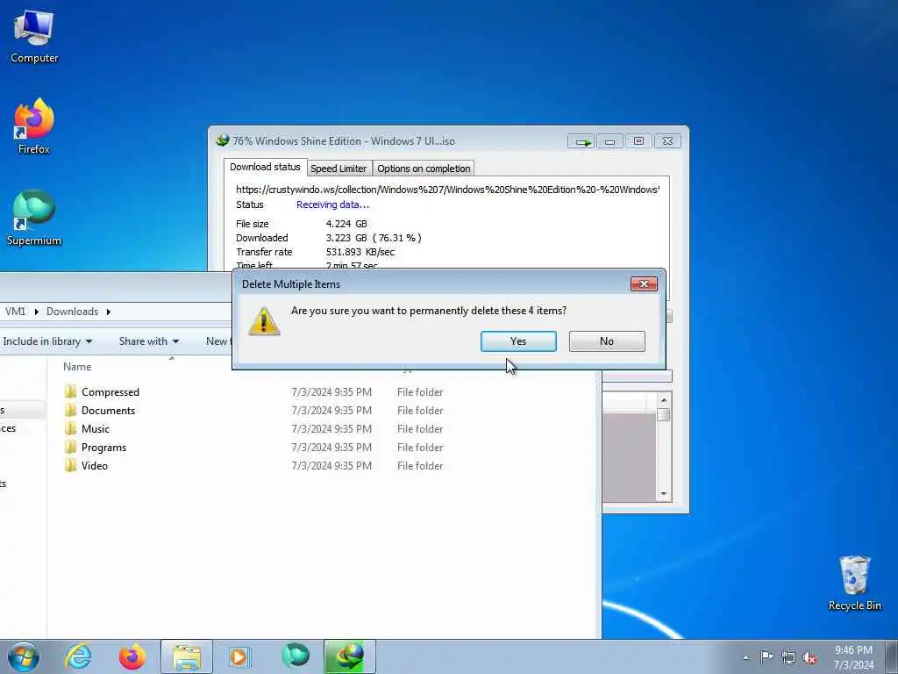Click the green arrow button in IDM title bar
The width and height of the screenshot is (898, 674).
(x=581, y=141)
